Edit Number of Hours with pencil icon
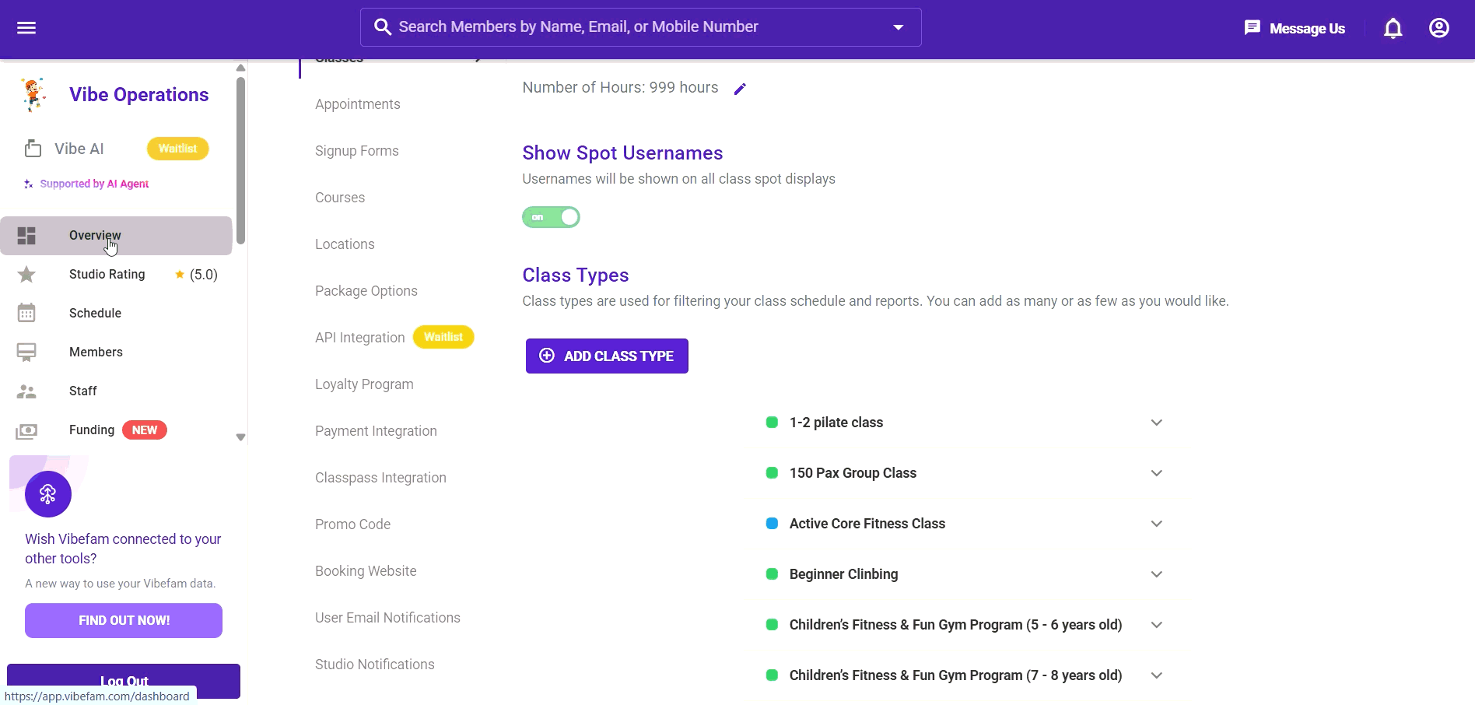Viewport: 1475px width, 705px height. click(x=740, y=89)
